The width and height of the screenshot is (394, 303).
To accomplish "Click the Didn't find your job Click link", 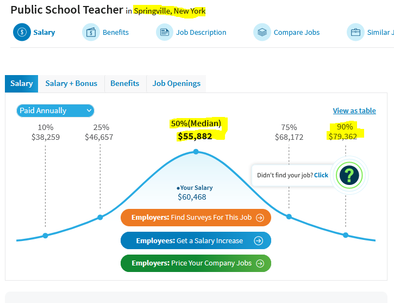I will [x=321, y=175].
